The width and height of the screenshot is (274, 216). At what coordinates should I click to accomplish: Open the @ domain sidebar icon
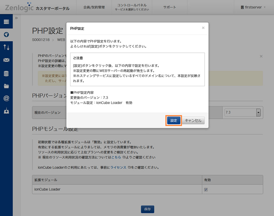(x=6, y=98)
